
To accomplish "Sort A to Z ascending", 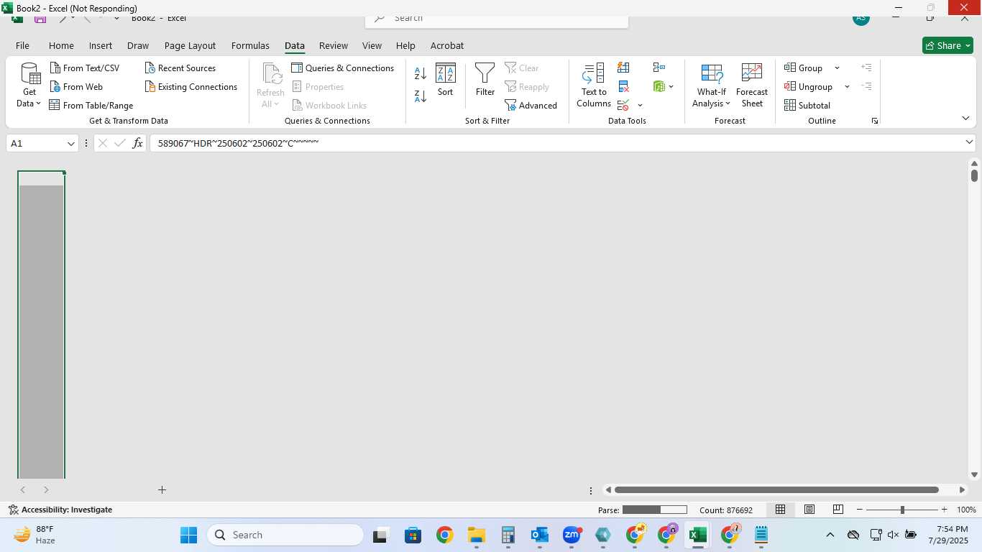I will point(421,73).
